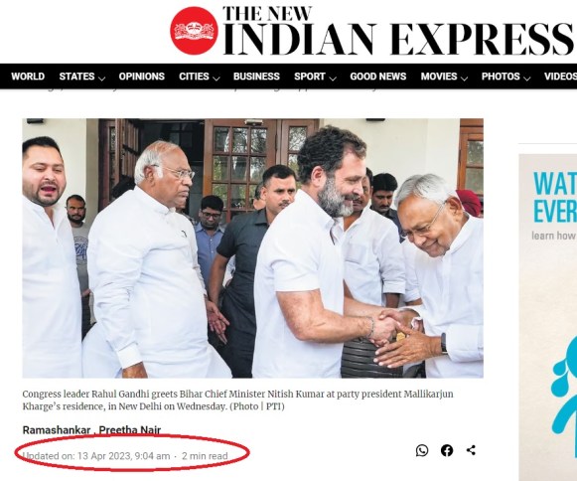Expand the Movies menu chevron

(x=465, y=79)
